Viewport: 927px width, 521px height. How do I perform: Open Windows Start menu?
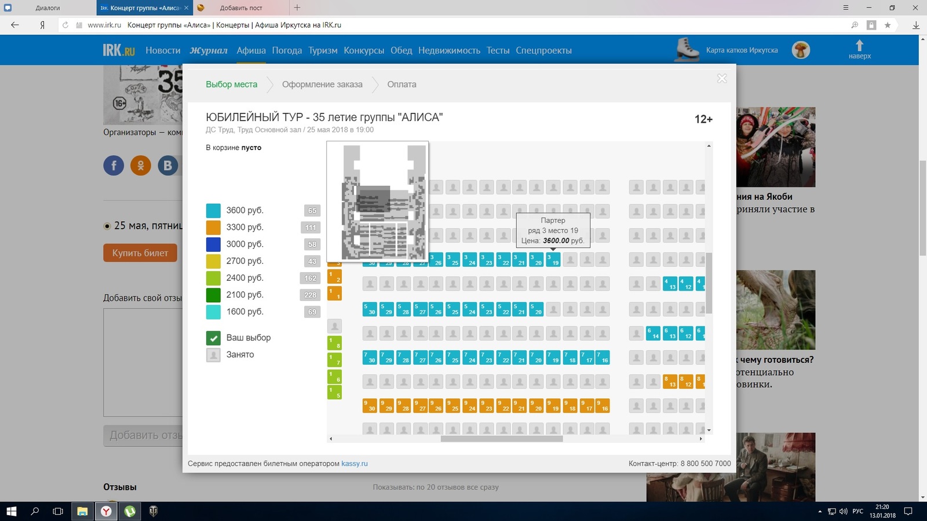click(x=12, y=511)
